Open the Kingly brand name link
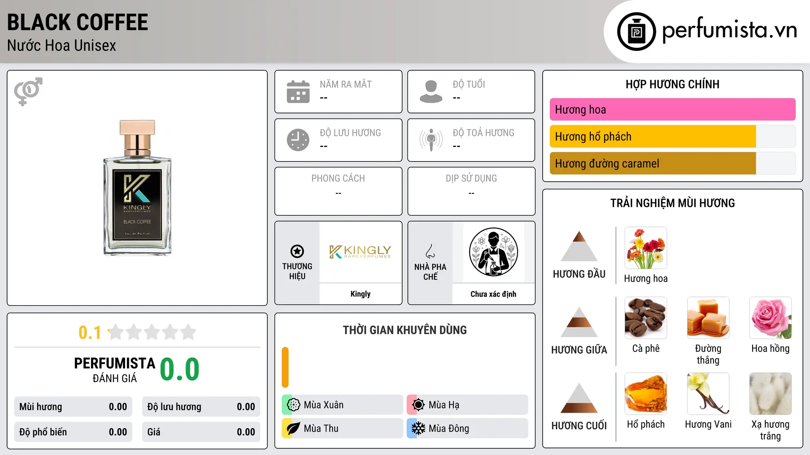Viewport: 810px width, 455px height. (360, 294)
